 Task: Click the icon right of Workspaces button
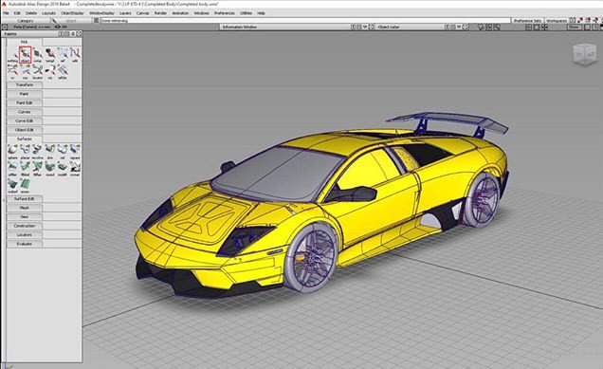573,20
